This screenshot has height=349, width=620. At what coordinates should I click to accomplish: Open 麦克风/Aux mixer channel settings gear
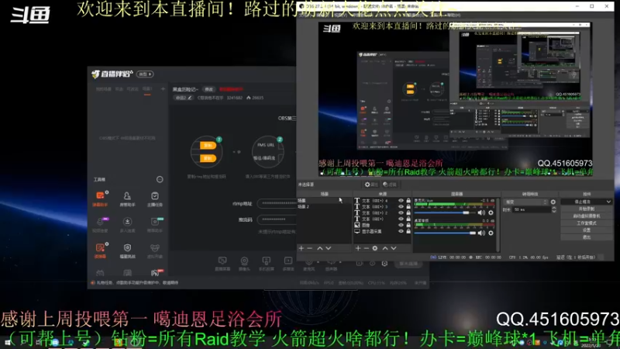coord(491,213)
